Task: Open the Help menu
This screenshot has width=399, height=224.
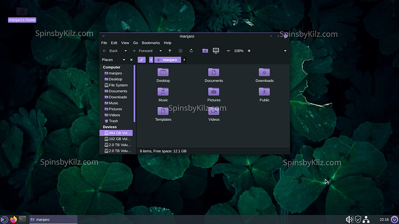Action: pyautogui.click(x=168, y=43)
